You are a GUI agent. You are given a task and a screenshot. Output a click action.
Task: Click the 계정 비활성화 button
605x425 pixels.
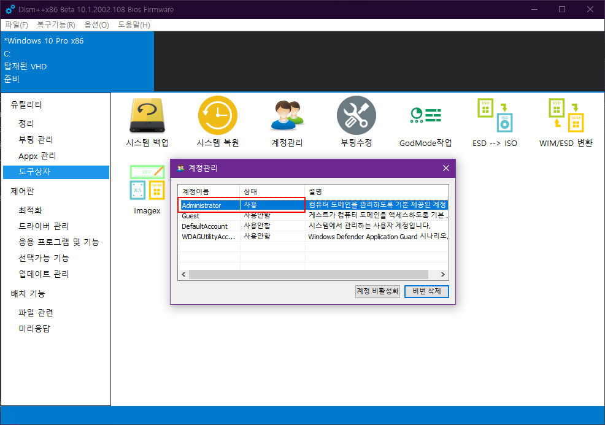click(x=377, y=291)
